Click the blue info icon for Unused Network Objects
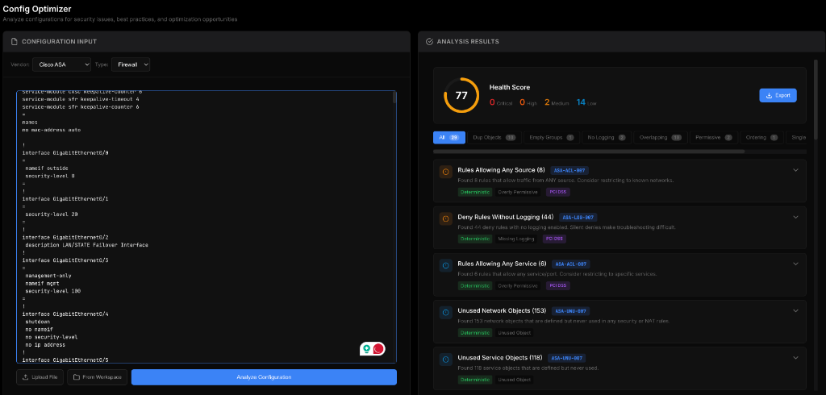 click(x=445, y=311)
